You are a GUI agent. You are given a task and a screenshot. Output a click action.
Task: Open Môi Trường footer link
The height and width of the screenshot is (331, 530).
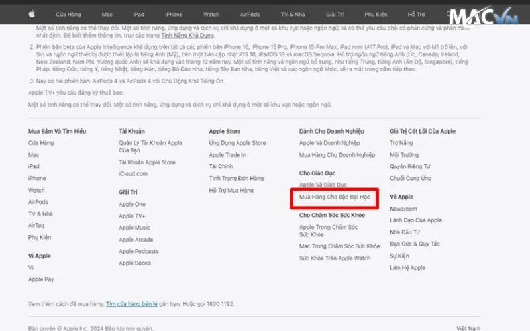404,155
